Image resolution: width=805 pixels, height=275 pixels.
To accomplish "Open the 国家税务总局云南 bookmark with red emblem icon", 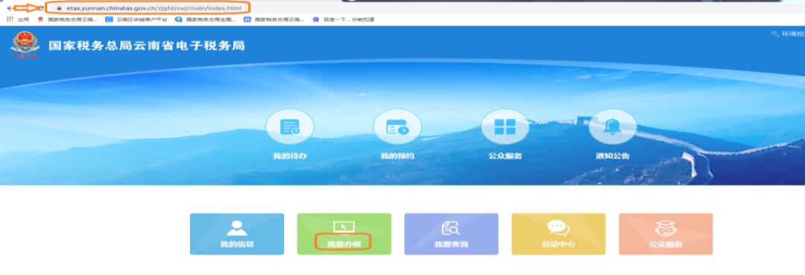I will coord(67,19).
